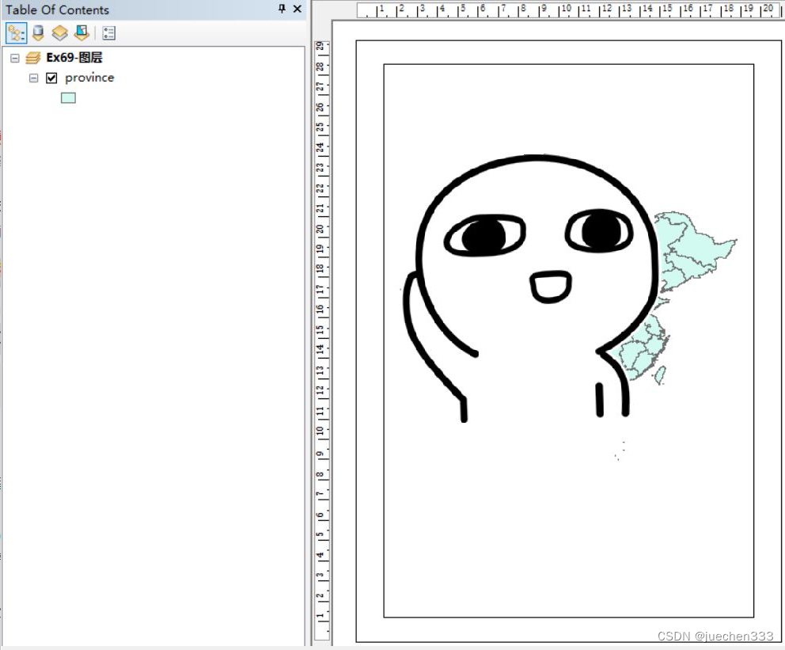Click the meme character's pupil in the eye nearer the map
Image resolution: width=785 pixels, height=650 pixels.
coord(601,230)
